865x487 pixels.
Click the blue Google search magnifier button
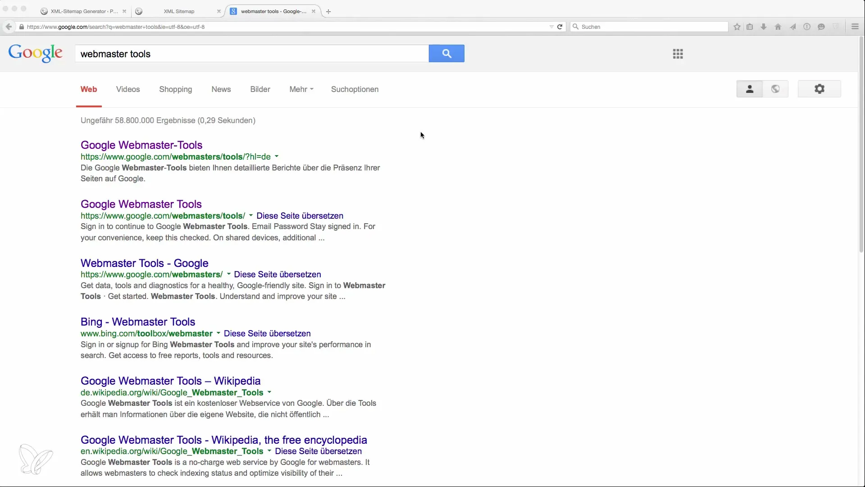tap(446, 54)
